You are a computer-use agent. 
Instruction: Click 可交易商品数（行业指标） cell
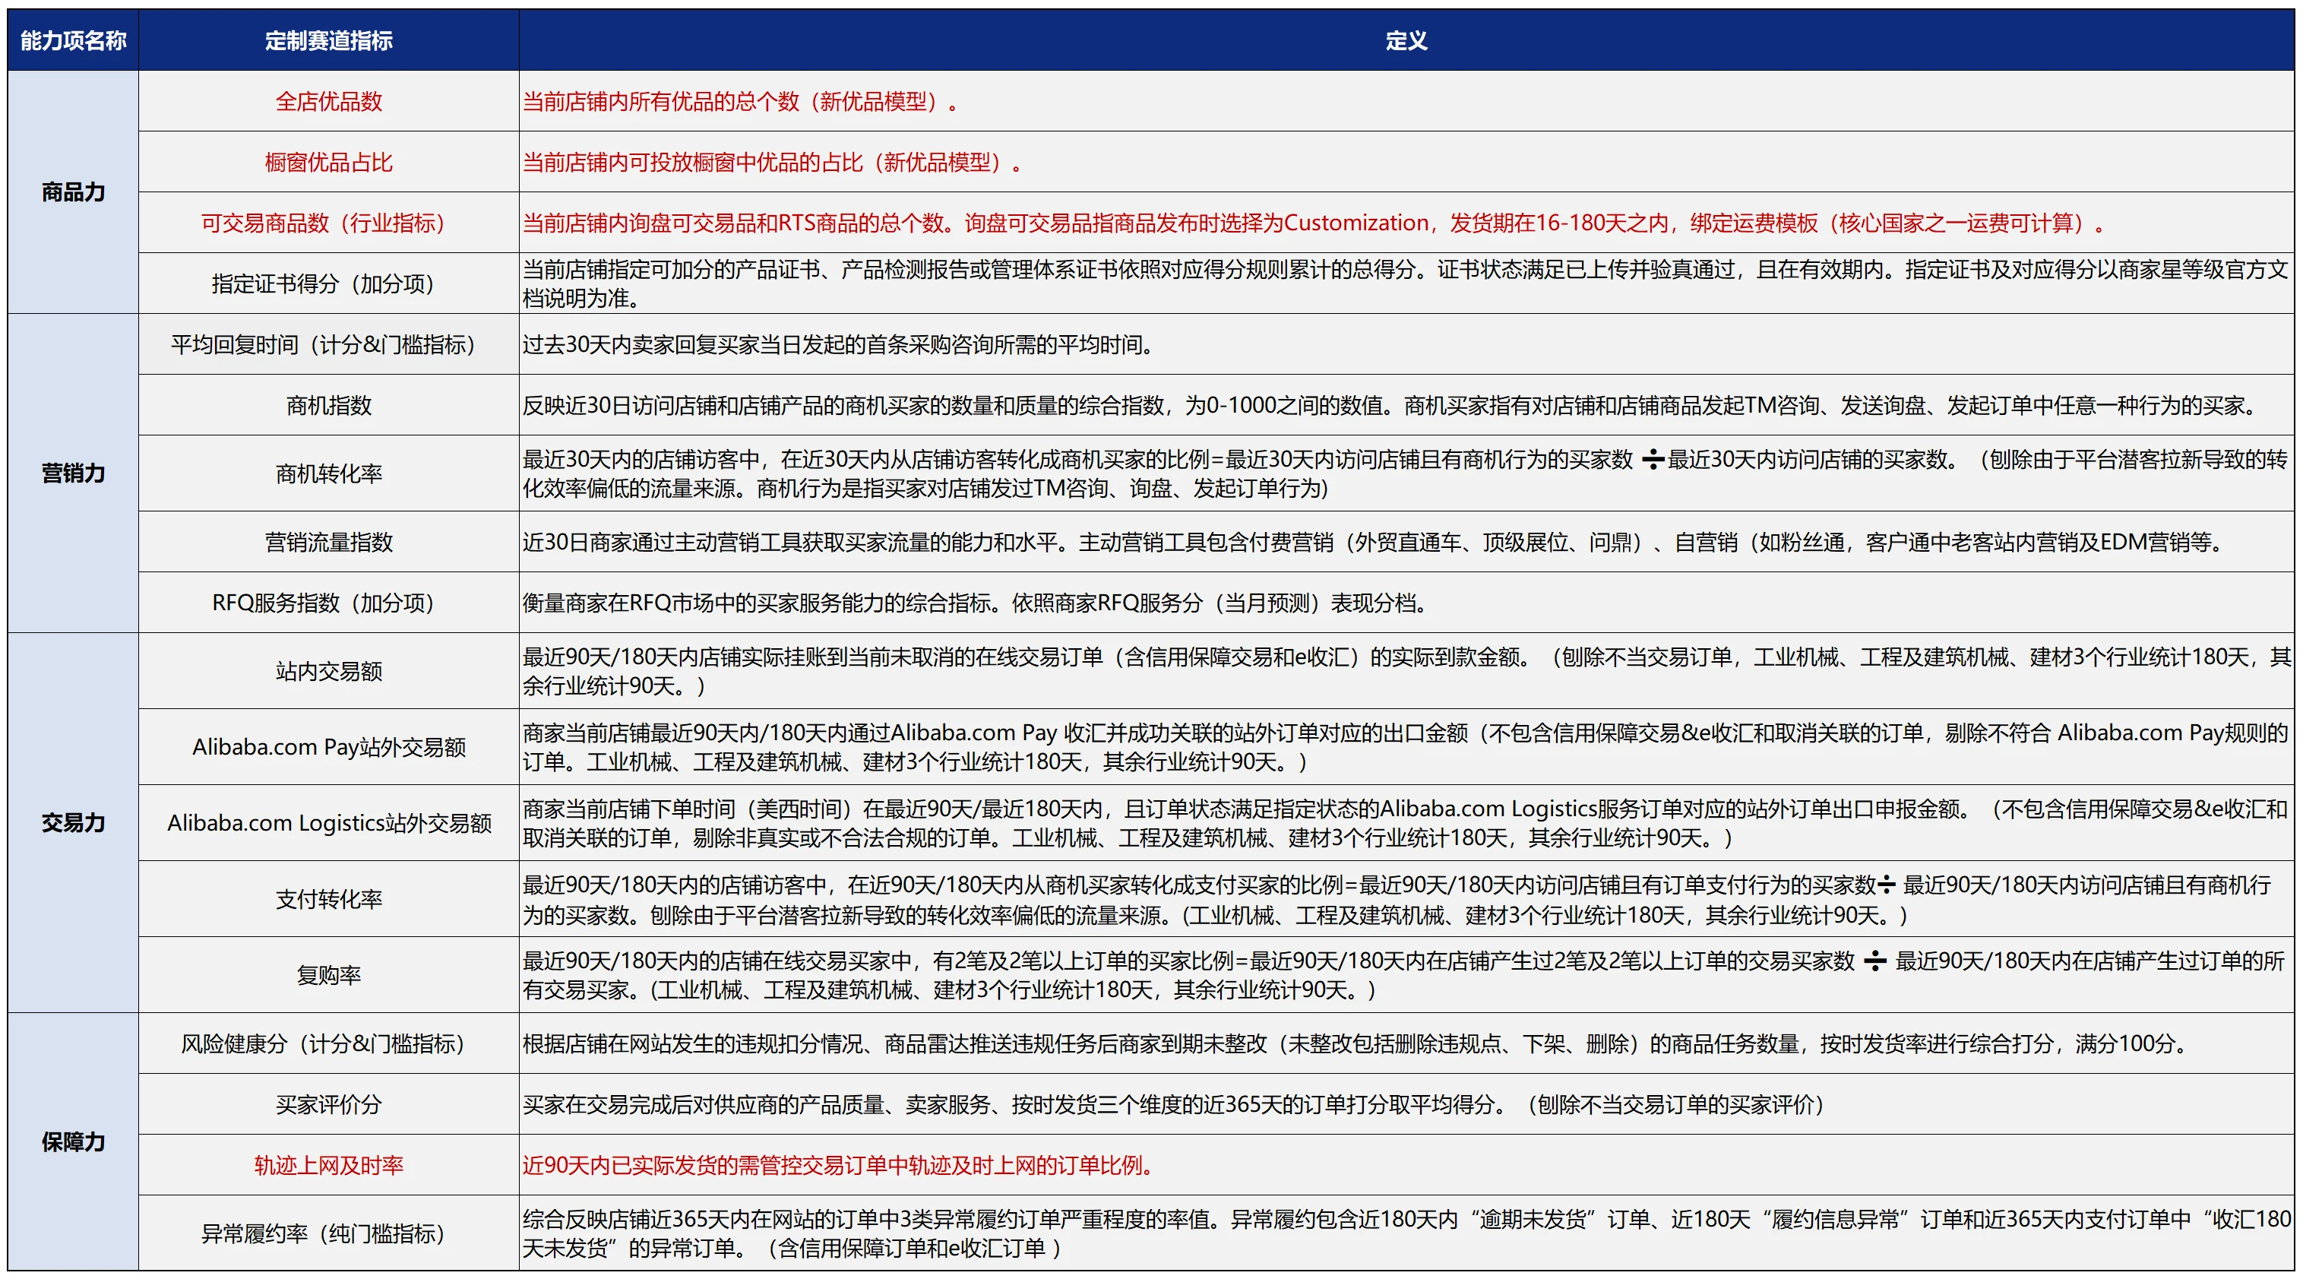(329, 223)
